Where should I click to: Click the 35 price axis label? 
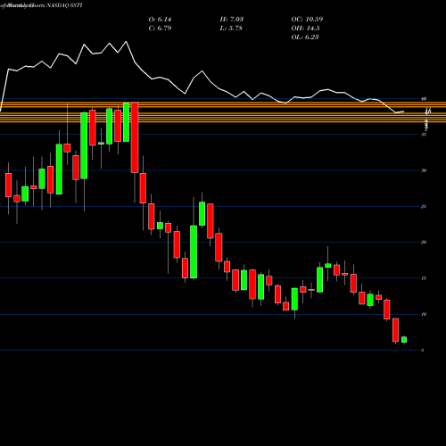(424, 135)
